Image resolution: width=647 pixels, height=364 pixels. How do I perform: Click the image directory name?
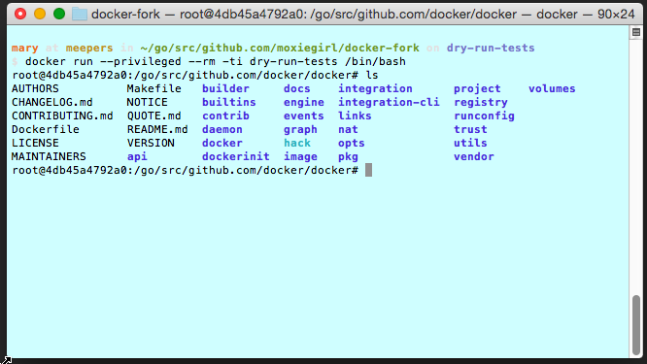coord(300,156)
